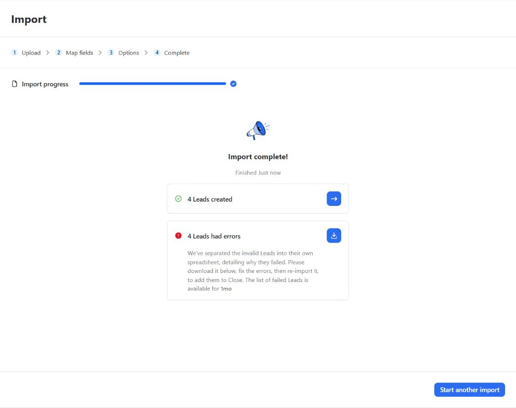Click the 'Import complete!' heading
Image resolution: width=516 pixels, height=408 pixels.
[258, 157]
